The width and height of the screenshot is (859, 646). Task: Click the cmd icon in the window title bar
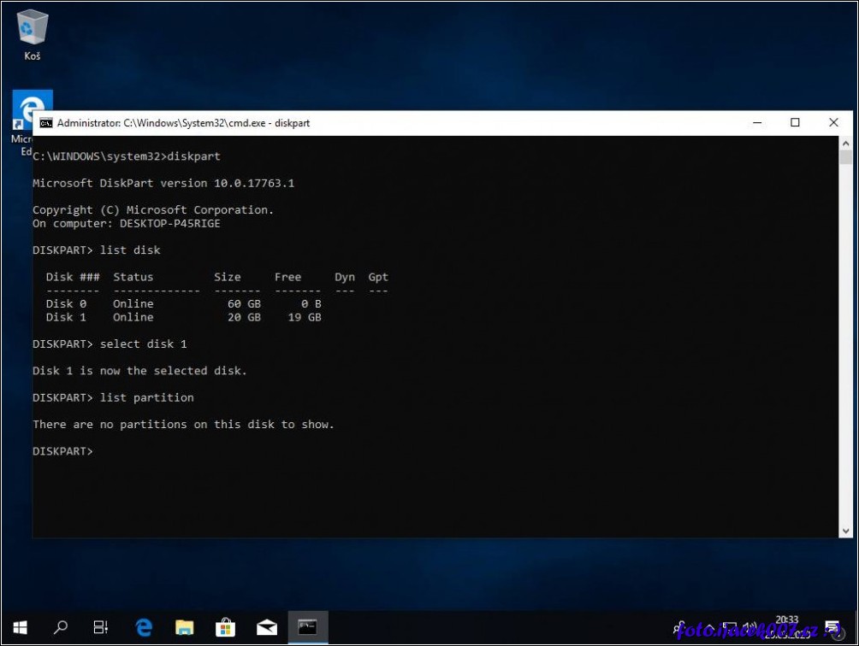46,123
